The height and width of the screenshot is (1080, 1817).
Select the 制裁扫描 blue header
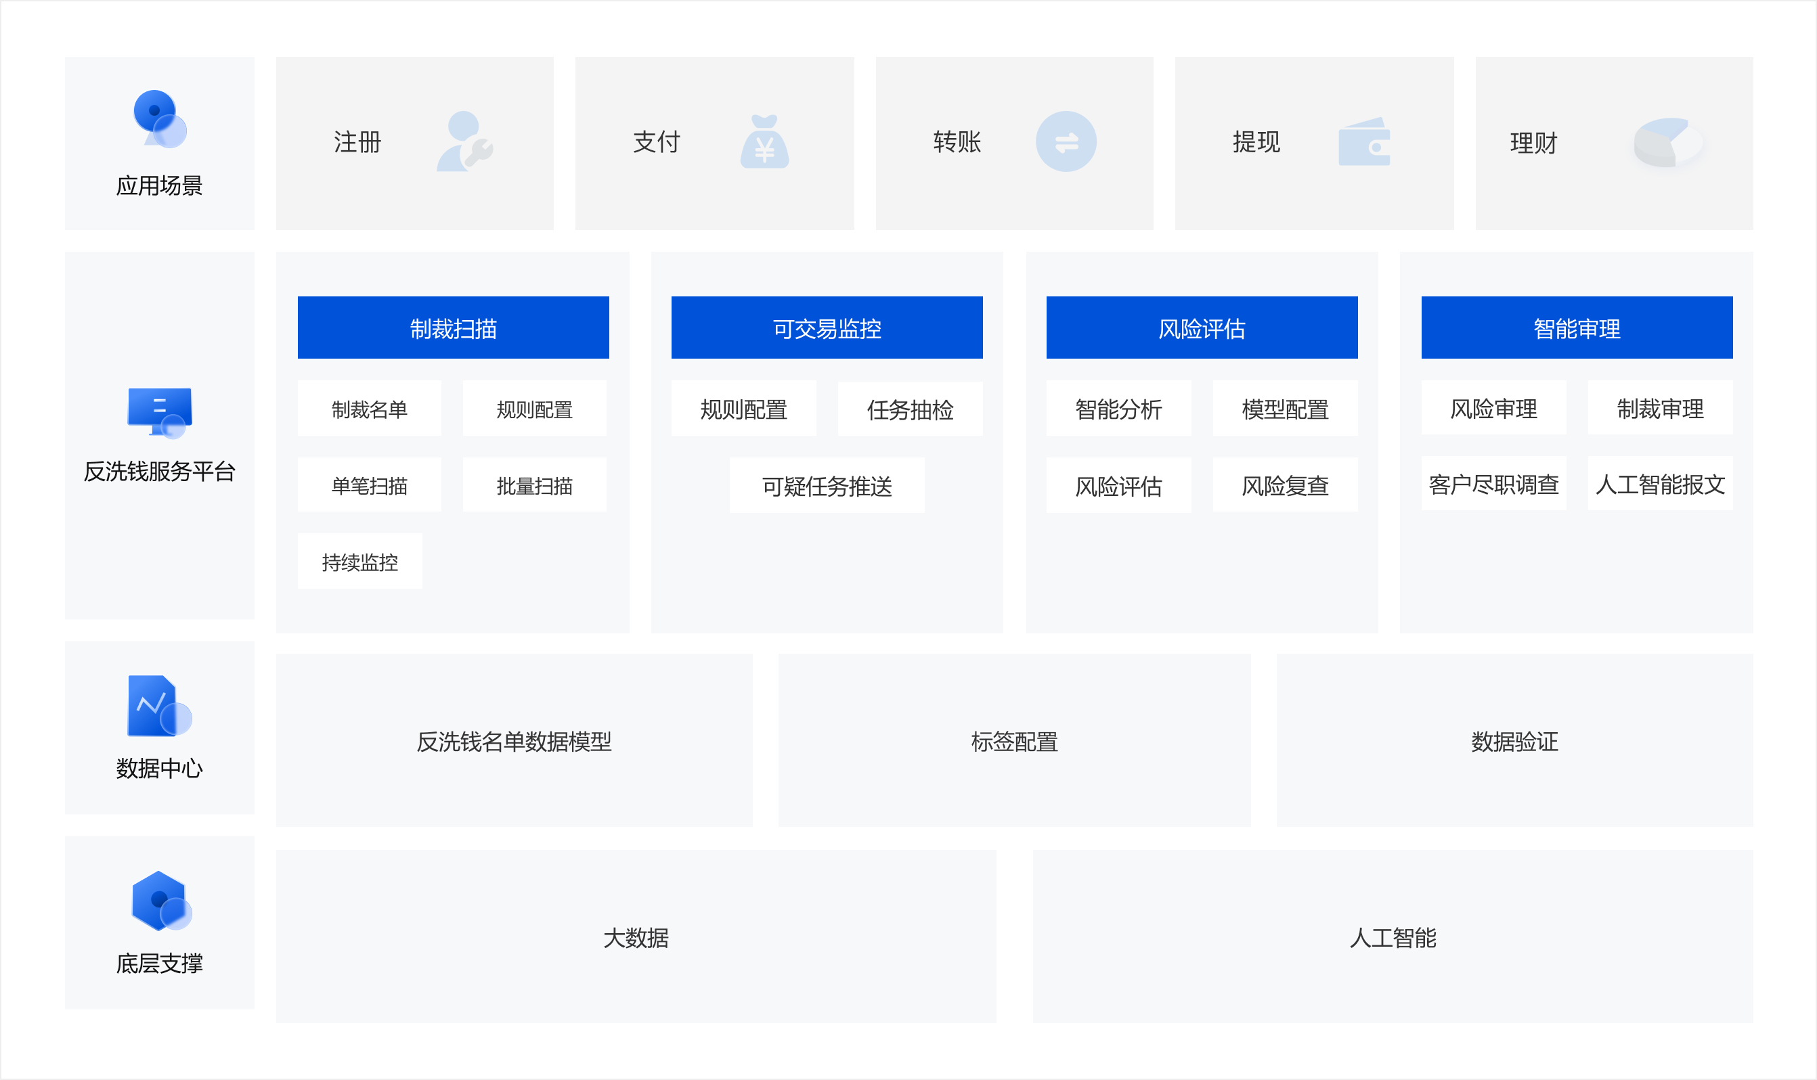(453, 328)
